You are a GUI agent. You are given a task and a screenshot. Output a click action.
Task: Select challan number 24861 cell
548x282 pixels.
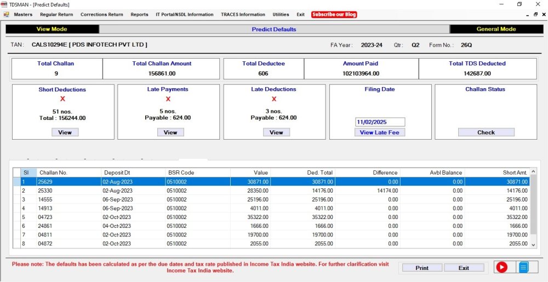(x=69, y=226)
